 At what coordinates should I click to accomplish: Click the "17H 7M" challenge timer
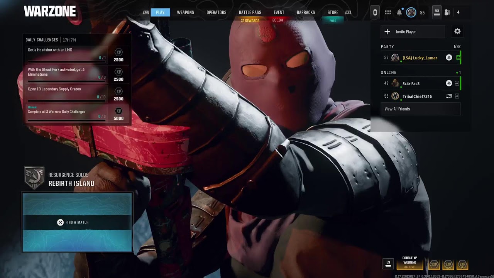[69, 40]
